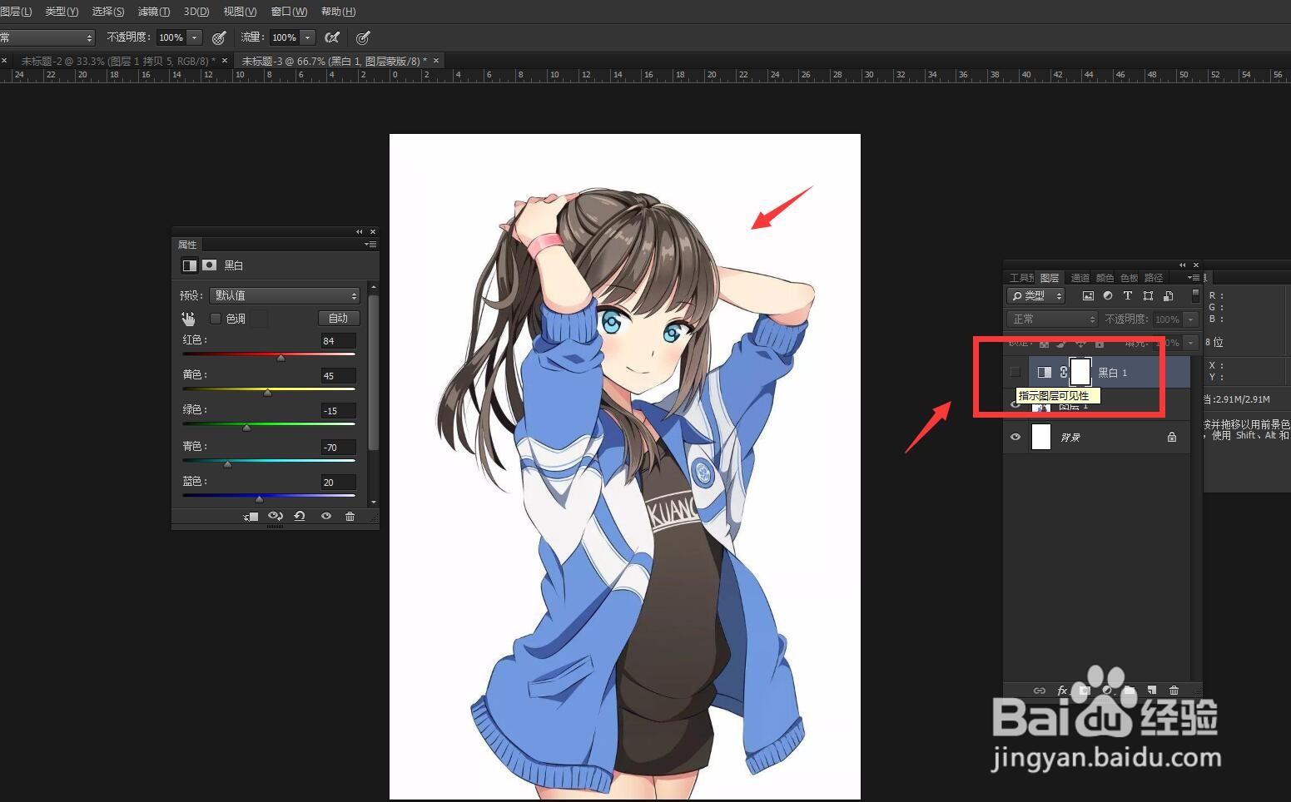Open 填充 fill slider arrow
This screenshot has width=1291, height=802.
click(1191, 343)
